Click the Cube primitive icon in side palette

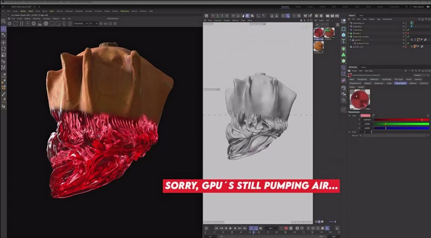pos(343,35)
